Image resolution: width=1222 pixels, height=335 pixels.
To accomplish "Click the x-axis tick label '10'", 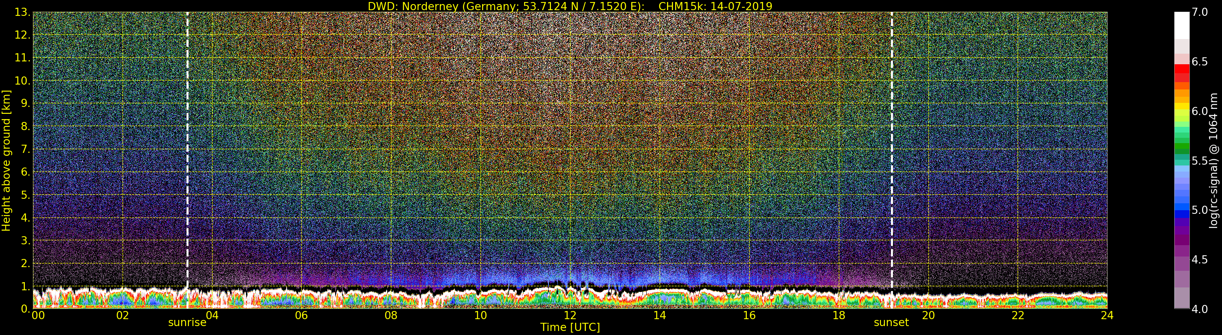I will coord(480,315).
